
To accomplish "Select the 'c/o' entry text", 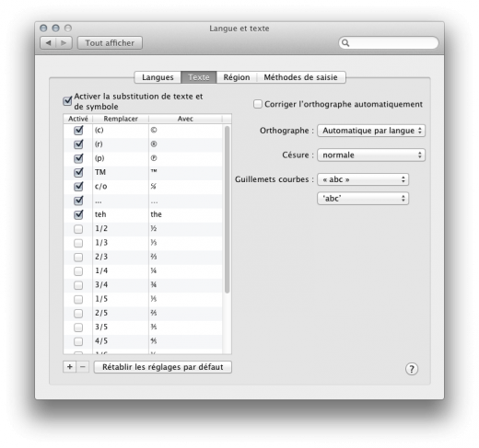I will coord(101,187).
